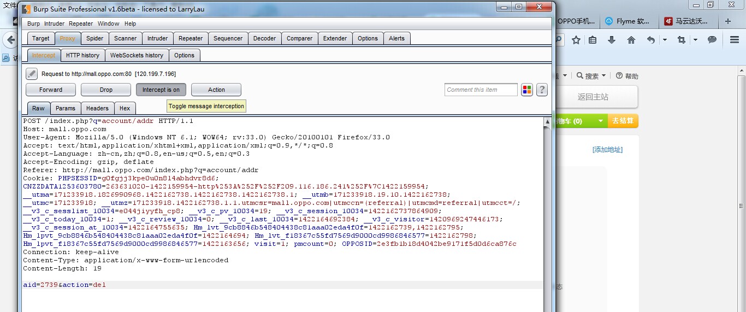Click the magnifier icon in Firefox bookmarks bar
746x312 pixels.
point(5,58)
